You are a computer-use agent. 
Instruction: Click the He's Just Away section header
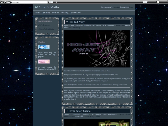point(97,22)
